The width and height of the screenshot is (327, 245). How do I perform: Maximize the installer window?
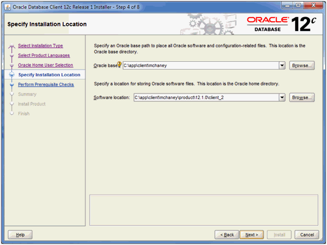298,5
